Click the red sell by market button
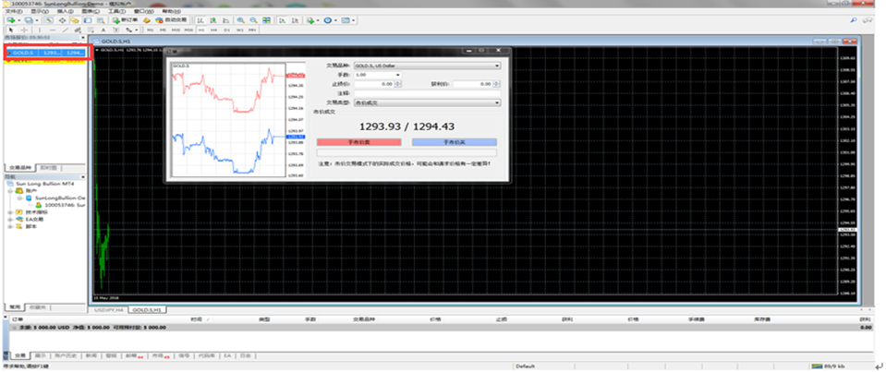 tap(358, 142)
